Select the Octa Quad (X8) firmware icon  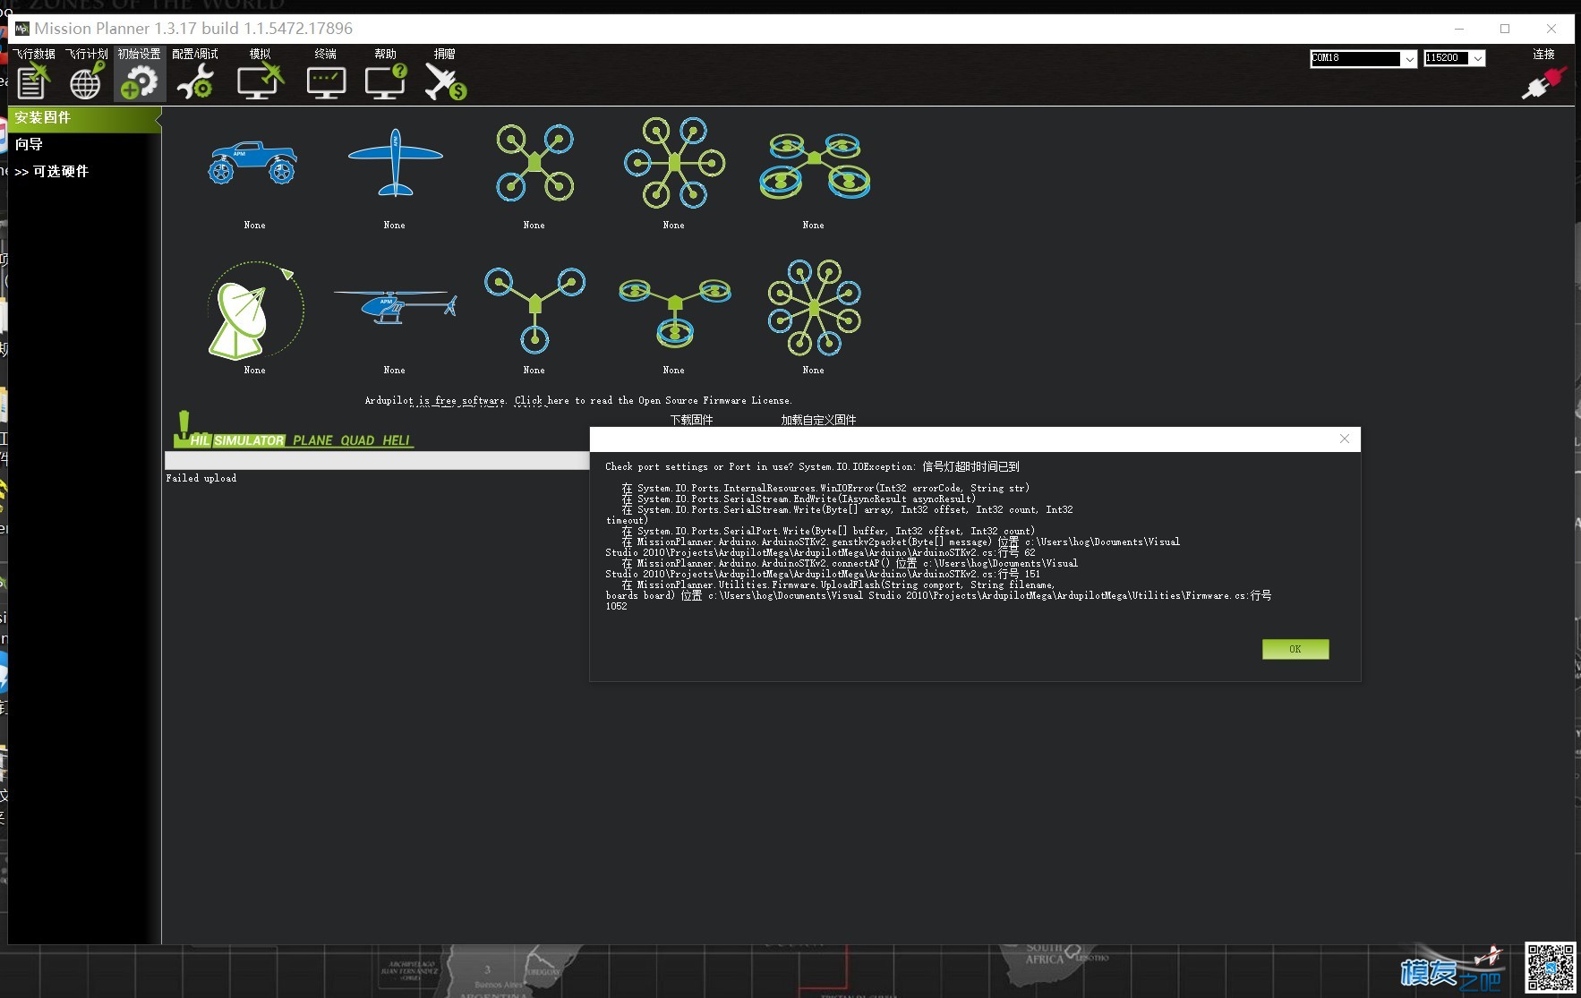coord(814,166)
